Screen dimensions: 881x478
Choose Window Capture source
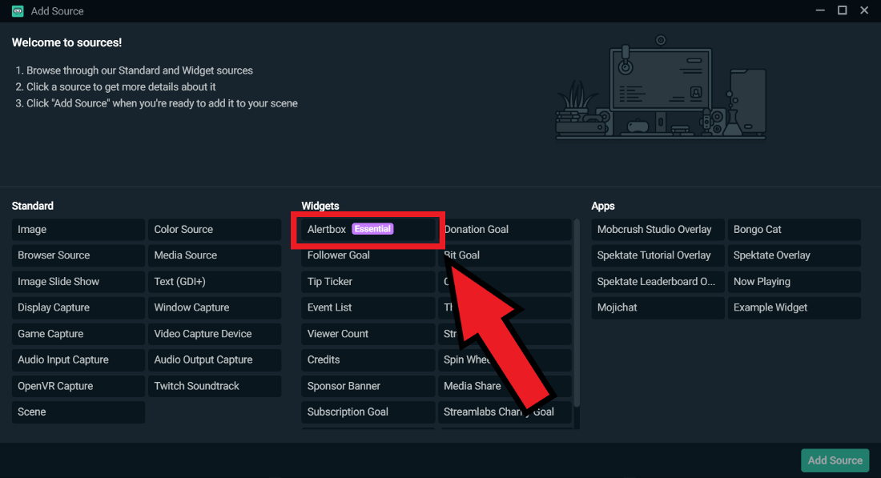click(215, 307)
